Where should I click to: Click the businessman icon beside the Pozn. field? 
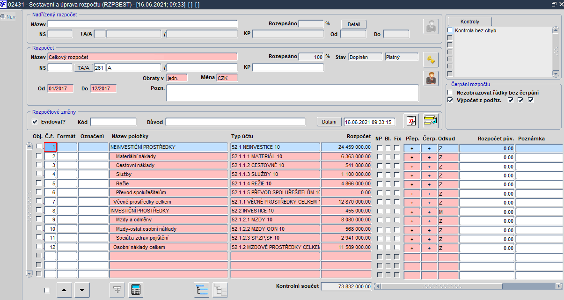point(431,78)
